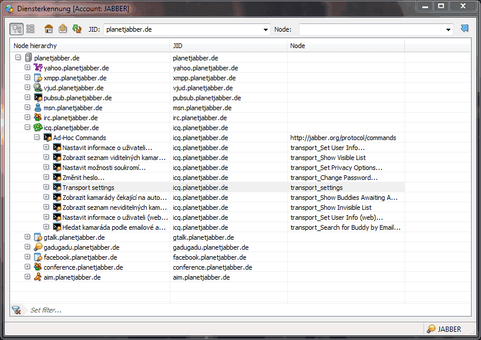Click the AIM running man icon
This screenshot has height=340, width=481.
tap(38, 277)
